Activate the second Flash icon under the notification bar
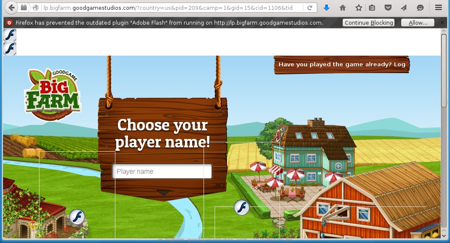 [10, 48]
